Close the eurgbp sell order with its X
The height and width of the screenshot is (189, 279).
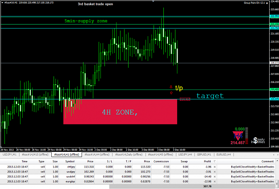(215, 181)
